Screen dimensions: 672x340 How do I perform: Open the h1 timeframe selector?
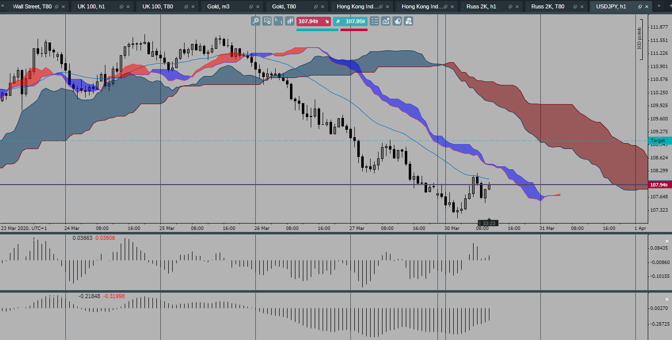click(x=279, y=21)
